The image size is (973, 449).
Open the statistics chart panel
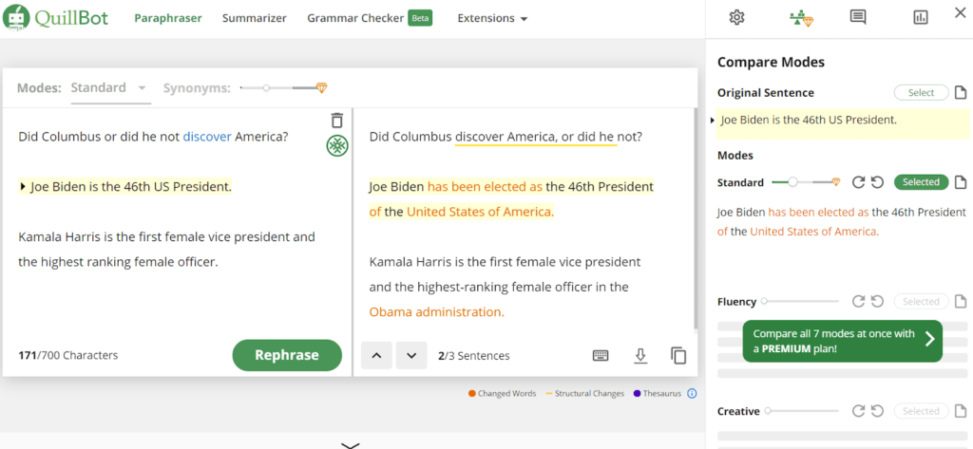click(921, 17)
